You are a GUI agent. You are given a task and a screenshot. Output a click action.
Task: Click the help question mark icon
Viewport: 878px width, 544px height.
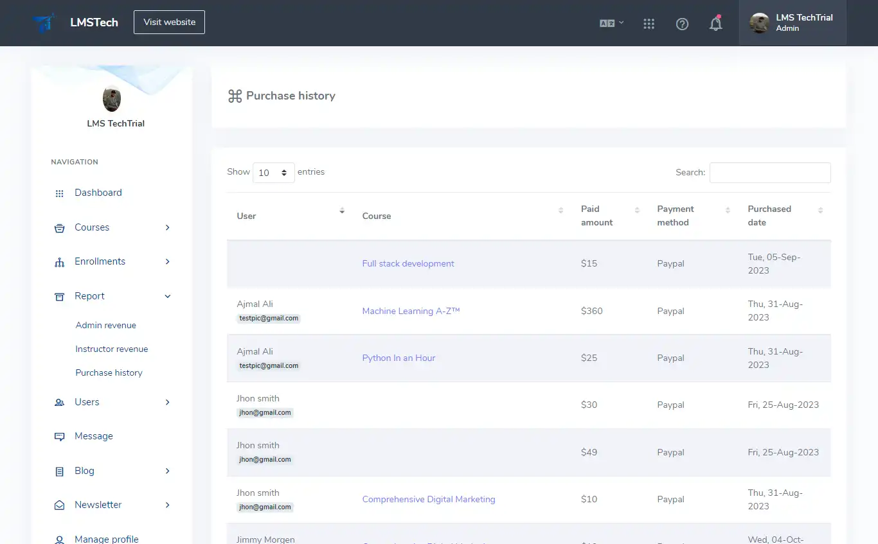[682, 23]
